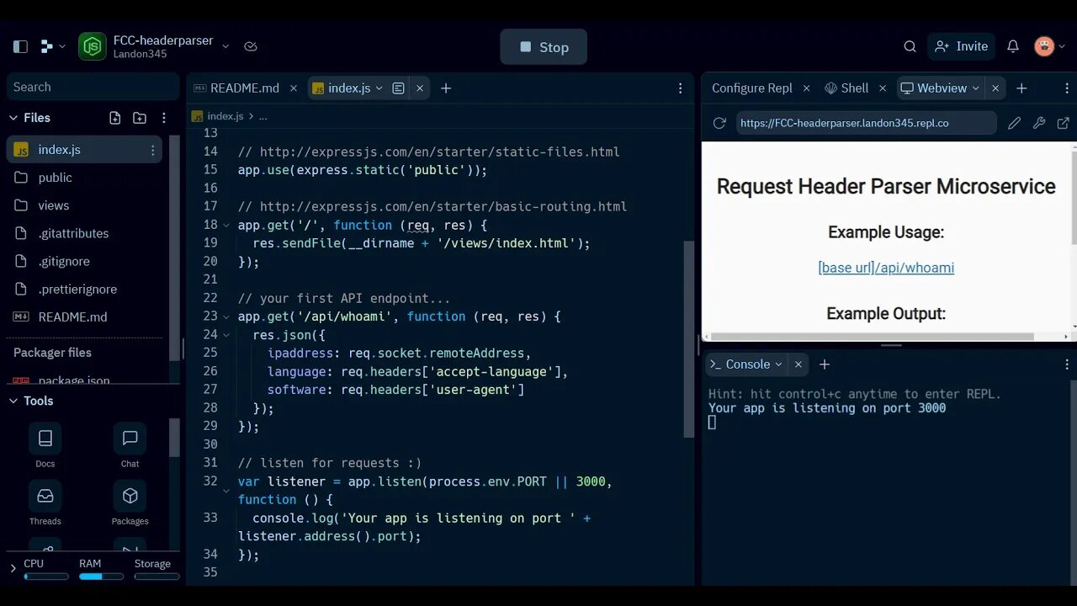Click the Storage usage bar
Viewport: 1077px width, 606px height.
click(x=157, y=577)
